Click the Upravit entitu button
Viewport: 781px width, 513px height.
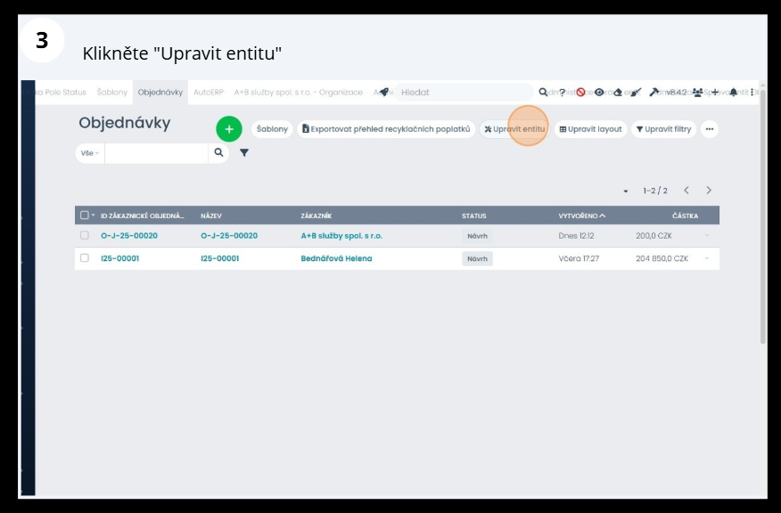(514, 129)
